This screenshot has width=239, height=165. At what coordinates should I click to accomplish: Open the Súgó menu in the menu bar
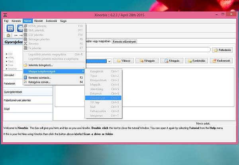63,21
